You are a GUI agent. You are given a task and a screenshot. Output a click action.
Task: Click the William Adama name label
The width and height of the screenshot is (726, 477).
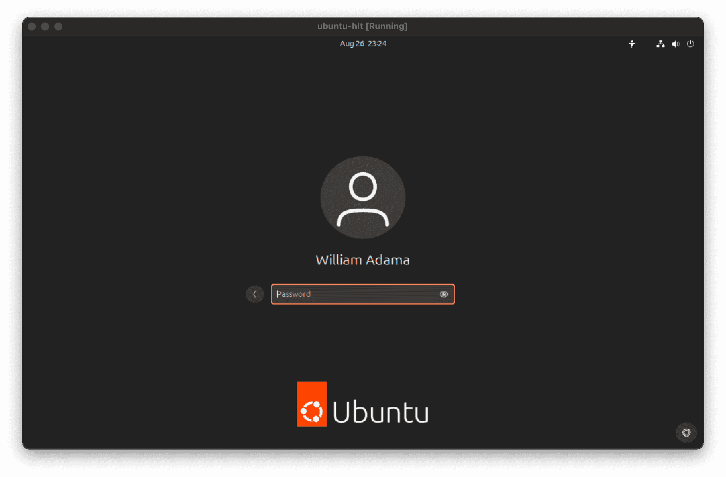(x=363, y=260)
